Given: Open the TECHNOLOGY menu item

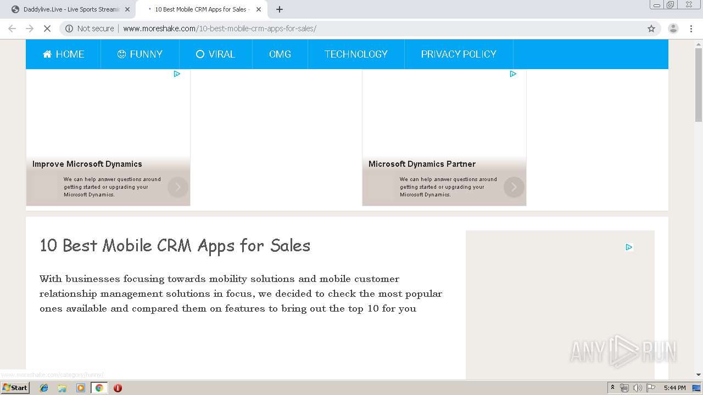Looking at the screenshot, I should [x=356, y=54].
